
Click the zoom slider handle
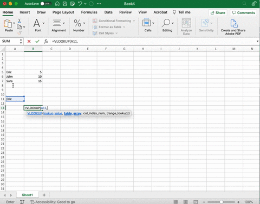tap(221, 202)
